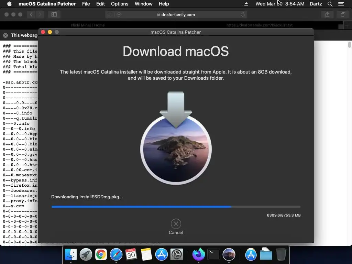Viewport: 352px width, 264px height.
Task: Click 'Downloading InstallESDDmg.pkg...' status text
Action: point(87,197)
